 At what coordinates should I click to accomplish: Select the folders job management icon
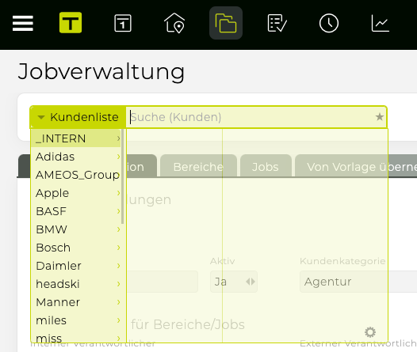pyautogui.click(x=226, y=23)
